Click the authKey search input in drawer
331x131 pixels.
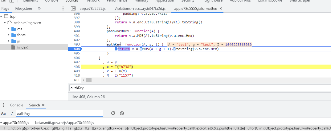pyautogui.click(x=59, y=113)
